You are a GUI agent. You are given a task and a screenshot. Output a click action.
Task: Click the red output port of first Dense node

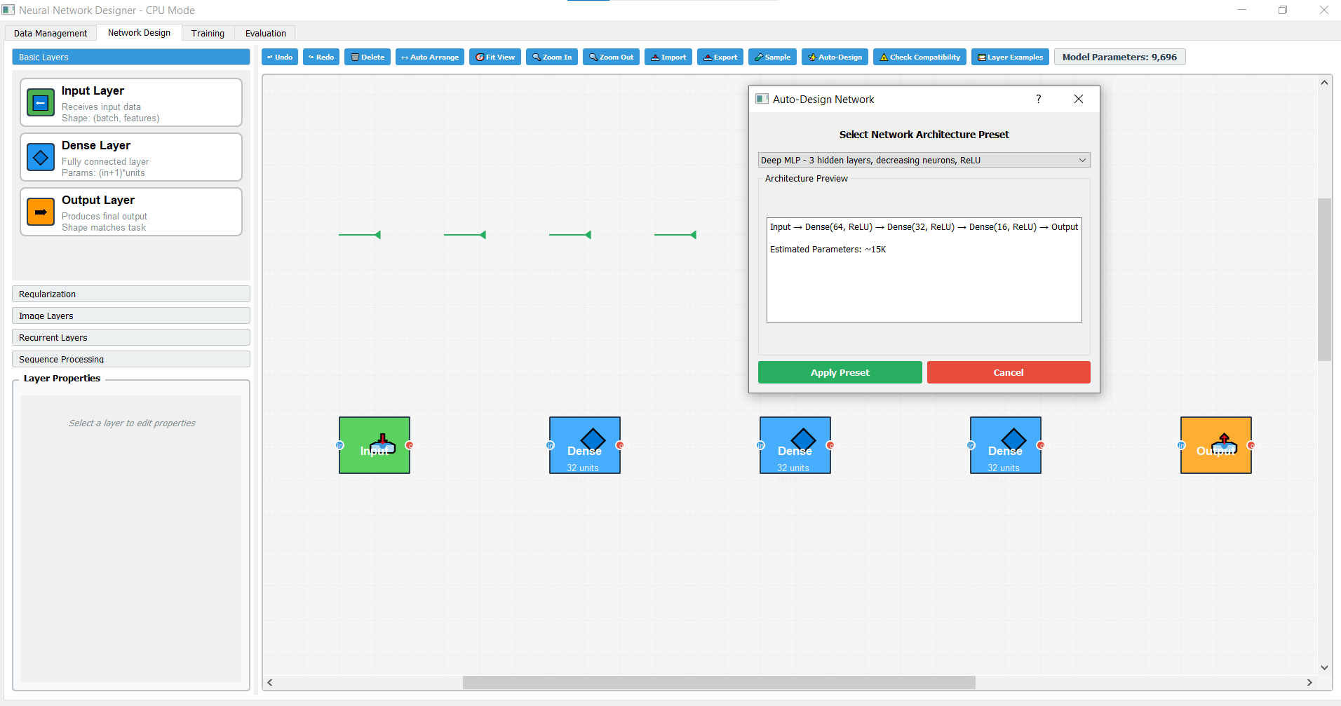tap(620, 445)
